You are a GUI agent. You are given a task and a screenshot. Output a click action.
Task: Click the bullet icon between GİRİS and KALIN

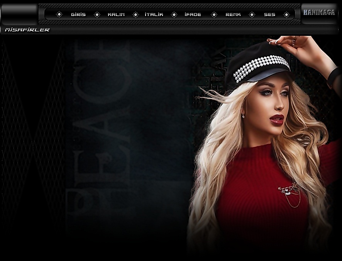[97, 14]
